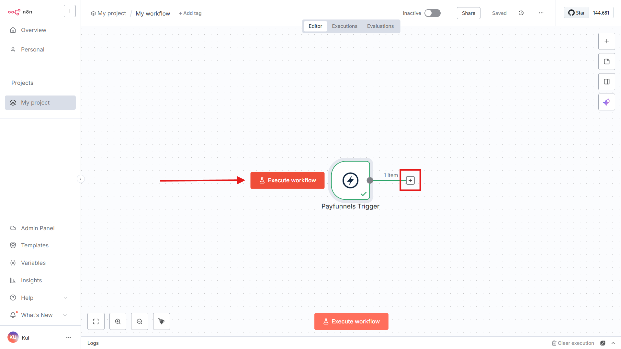Select the Payfunnels Trigger node
Image resolution: width=621 pixels, height=349 pixels.
[351, 180]
